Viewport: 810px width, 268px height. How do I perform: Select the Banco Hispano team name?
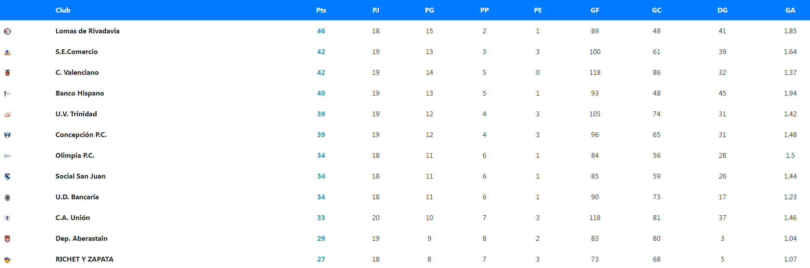click(80, 93)
